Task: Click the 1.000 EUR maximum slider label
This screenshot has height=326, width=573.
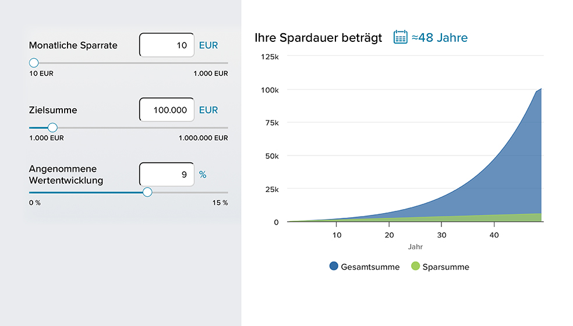Action: coord(211,73)
